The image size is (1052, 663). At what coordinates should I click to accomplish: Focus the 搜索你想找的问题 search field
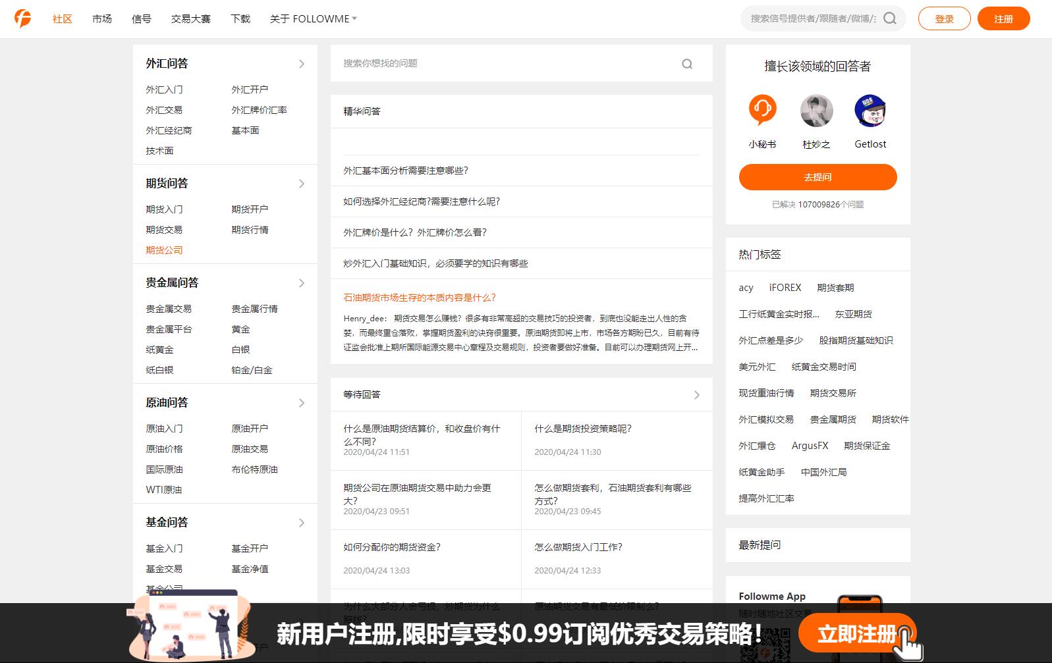click(x=507, y=64)
